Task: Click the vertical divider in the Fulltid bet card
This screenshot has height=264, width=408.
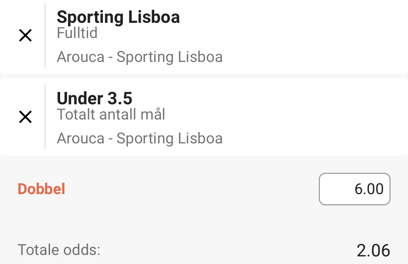Action: [x=45, y=35]
